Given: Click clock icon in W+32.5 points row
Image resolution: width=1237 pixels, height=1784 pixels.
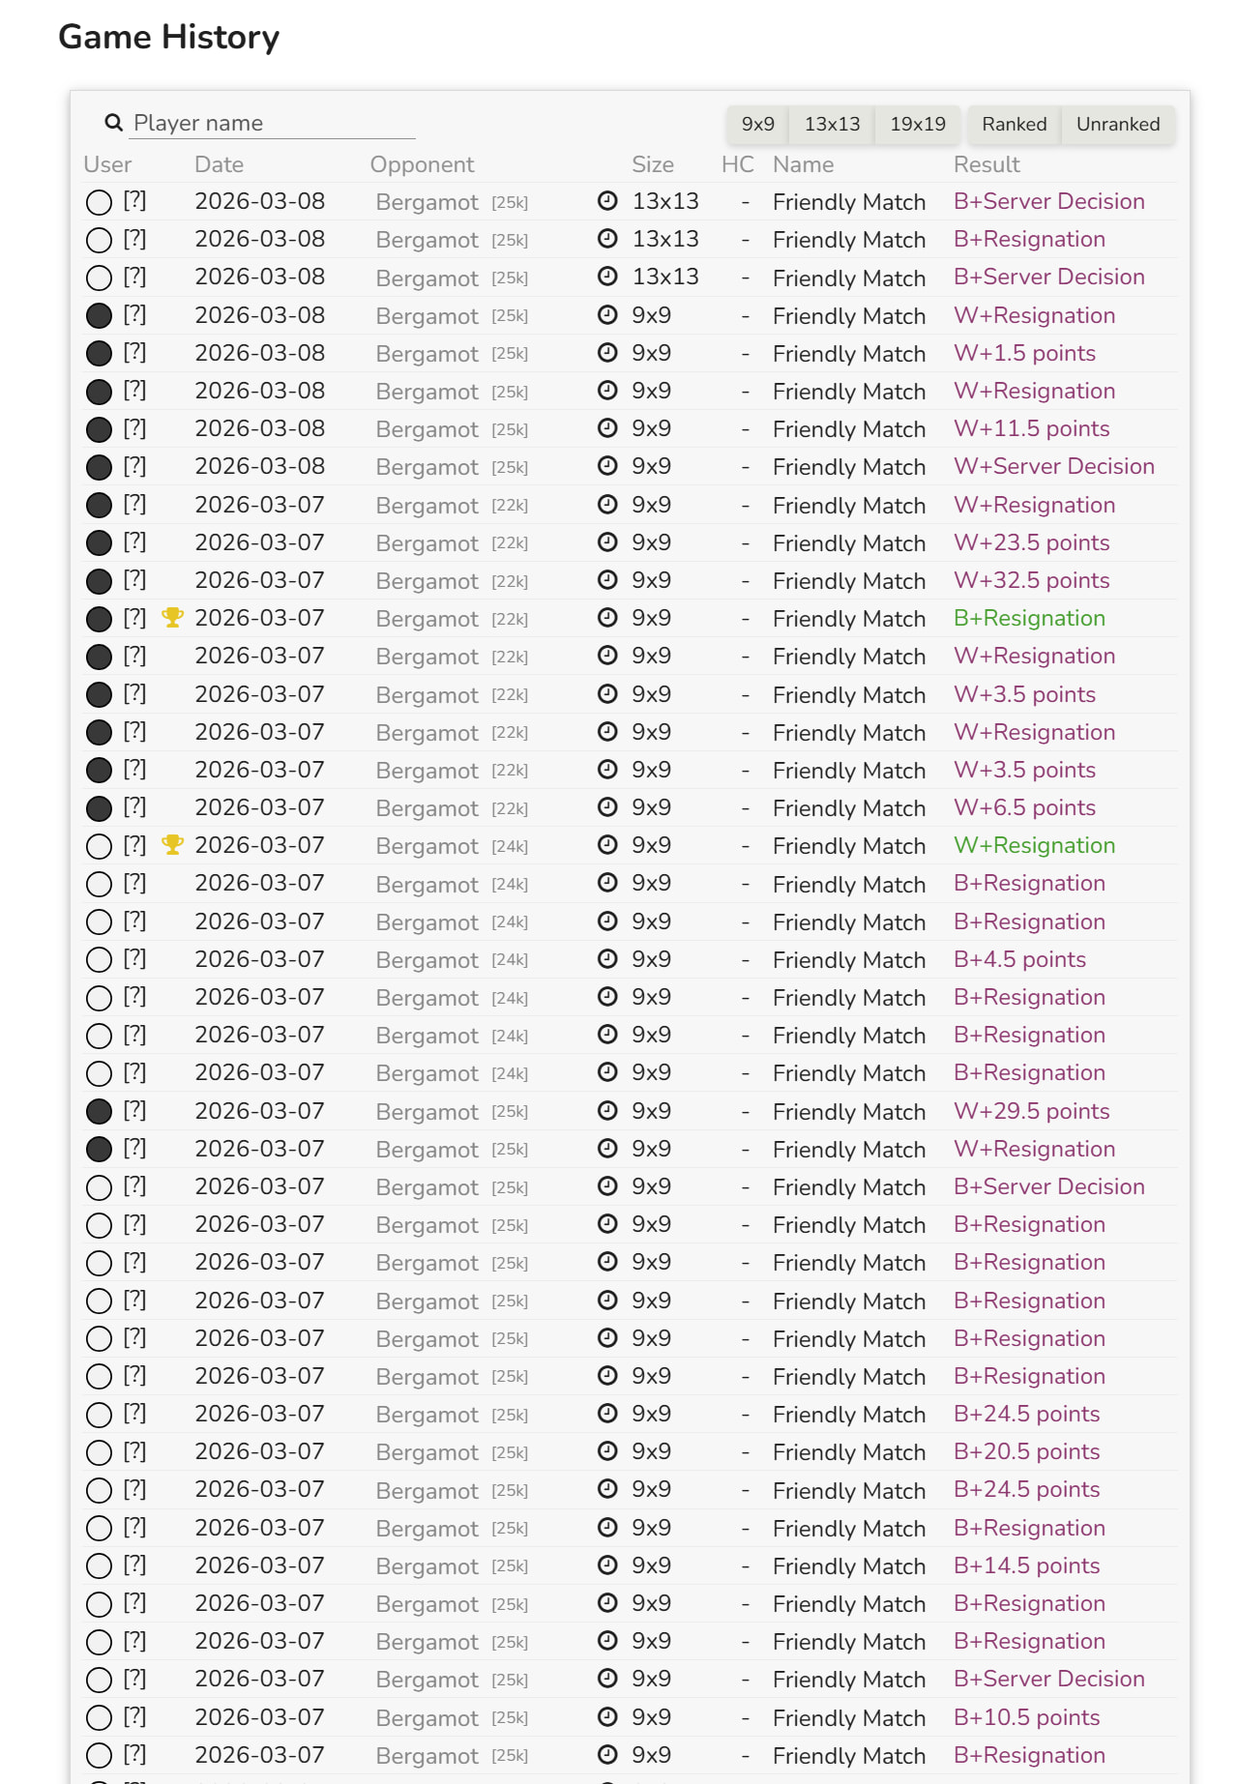Looking at the screenshot, I should coord(607,580).
